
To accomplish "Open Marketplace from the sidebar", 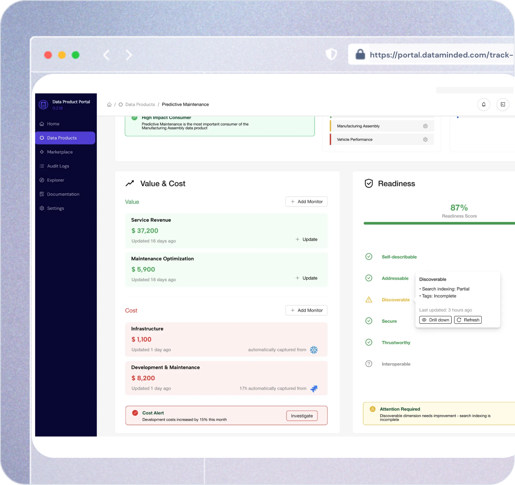I will [x=60, y=152].
